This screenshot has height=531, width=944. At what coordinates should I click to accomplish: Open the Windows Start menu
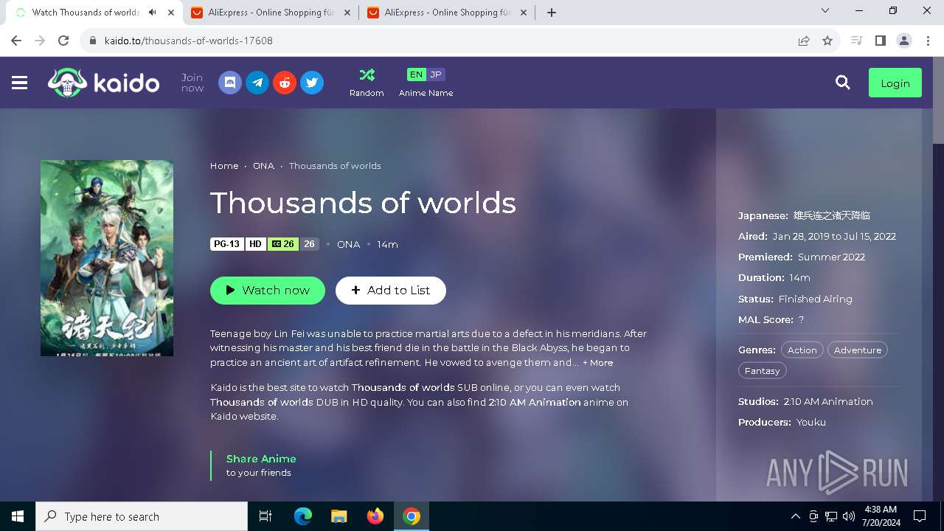point(18,516)
